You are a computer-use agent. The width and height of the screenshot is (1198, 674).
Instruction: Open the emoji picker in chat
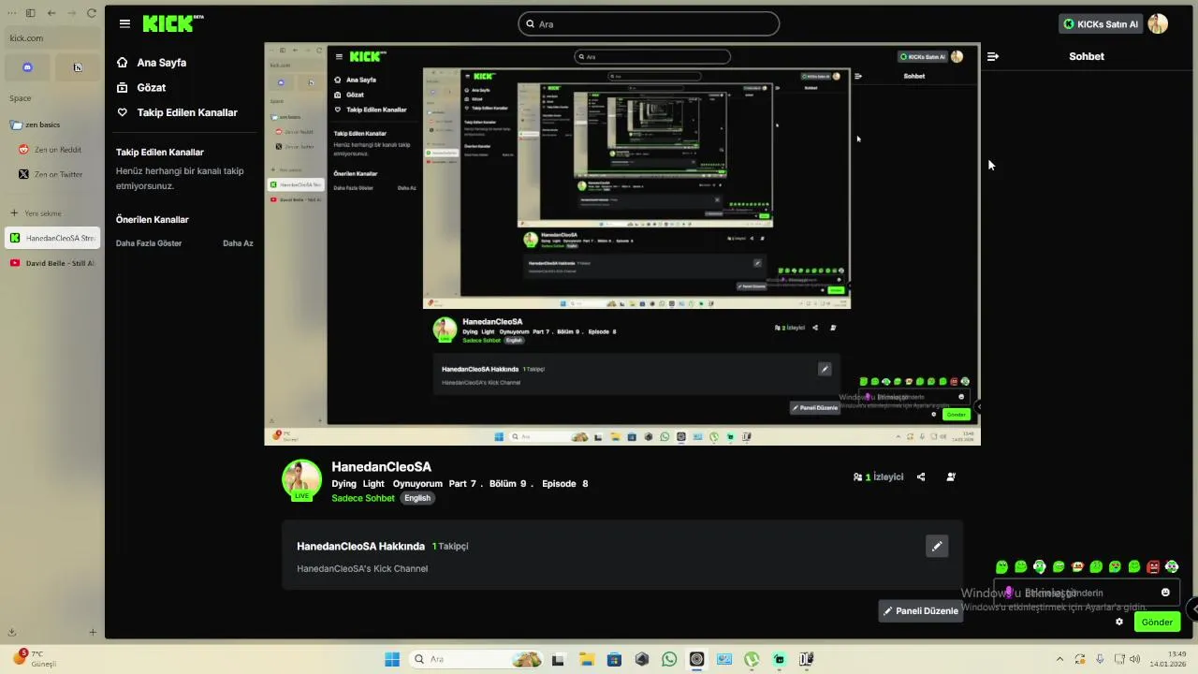click(1165, 593)
